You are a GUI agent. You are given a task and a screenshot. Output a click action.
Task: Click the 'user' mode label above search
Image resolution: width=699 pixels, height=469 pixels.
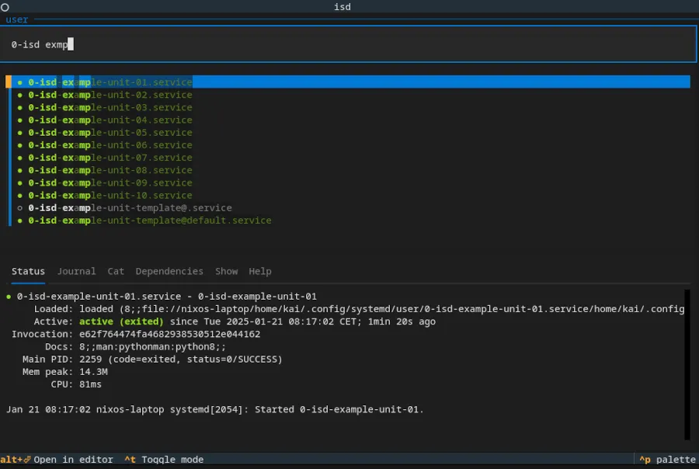click(17, 19)
